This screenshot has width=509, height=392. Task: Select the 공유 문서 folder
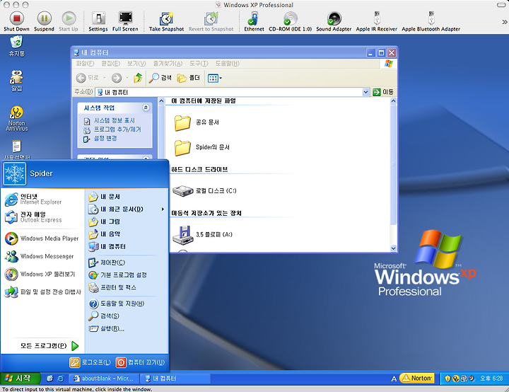coord(197,122)
